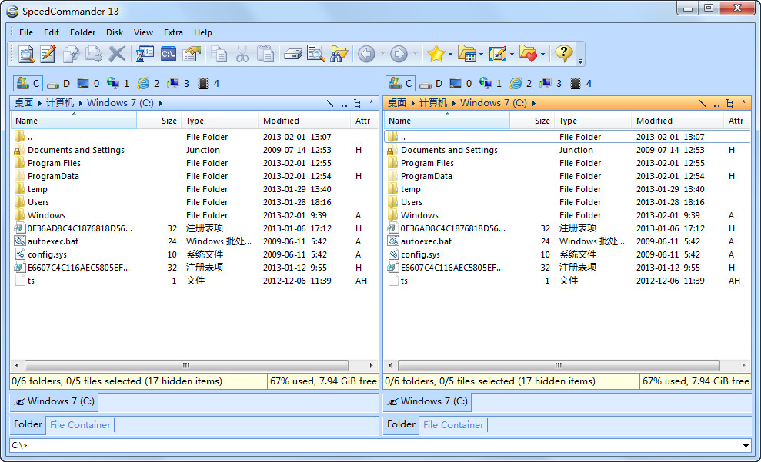Open location 4 icon in left panel

[209, 83]
